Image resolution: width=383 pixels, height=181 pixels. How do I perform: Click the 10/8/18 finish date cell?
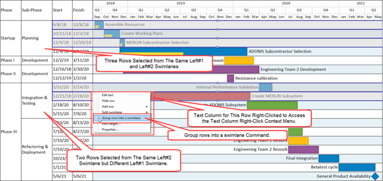pyautogui.click(x=82, y=25)
